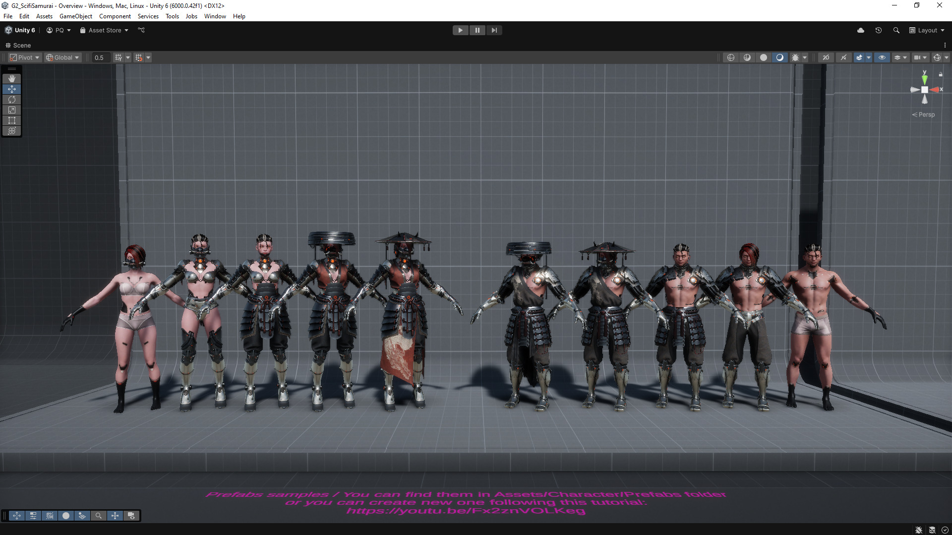Toggle the draw modes overlay circle at bottom
952x535 pixels.
point(66,516)
